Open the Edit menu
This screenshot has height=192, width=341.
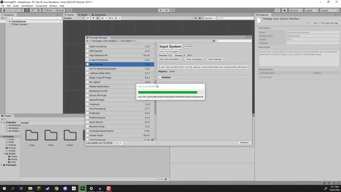coord(9,6)
